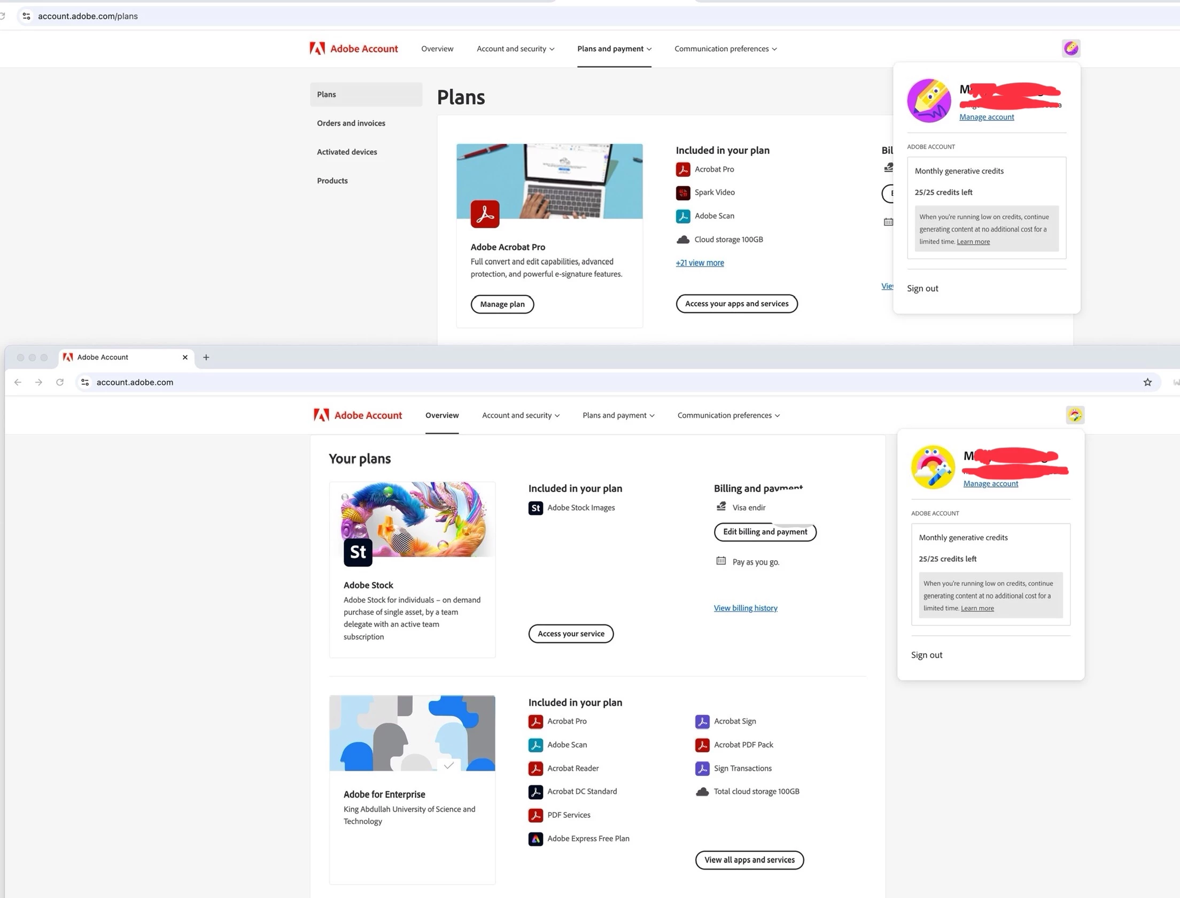Click the Adobe for Enterprise plan thumbnail image
Screen dimensions: 1180x898
click(x=412, y=733)
